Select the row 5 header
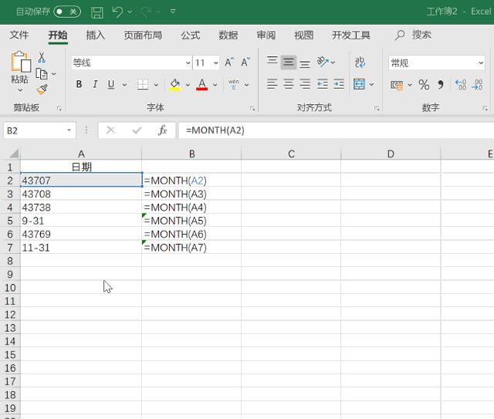 point(10,221)
